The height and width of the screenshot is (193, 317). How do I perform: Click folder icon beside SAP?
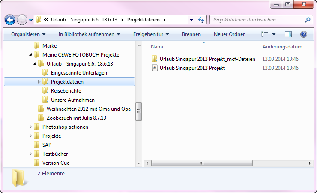(36, 145)
